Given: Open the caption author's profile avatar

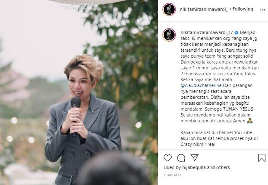Looking at the screenshot, I should 169,35.
